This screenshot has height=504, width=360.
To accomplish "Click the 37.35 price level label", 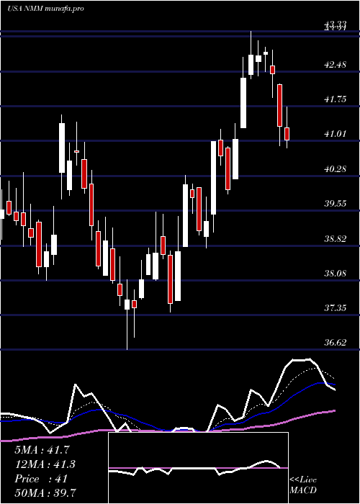I will point(336,308).
